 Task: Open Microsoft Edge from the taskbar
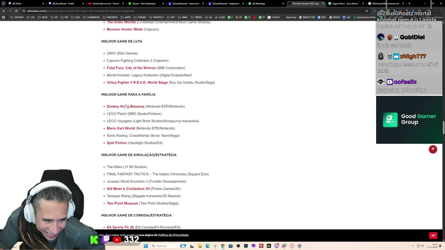coord(208,246)
